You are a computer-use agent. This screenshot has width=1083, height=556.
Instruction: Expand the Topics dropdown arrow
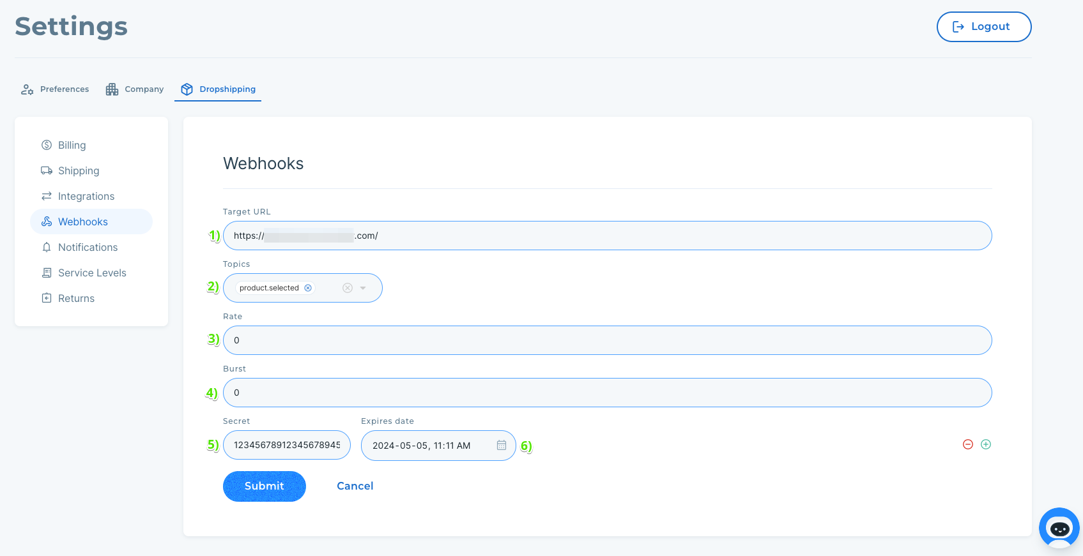pos(363,288)
